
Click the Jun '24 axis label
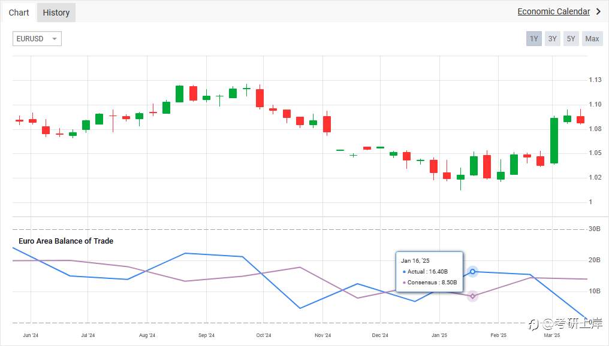(31, 335)
